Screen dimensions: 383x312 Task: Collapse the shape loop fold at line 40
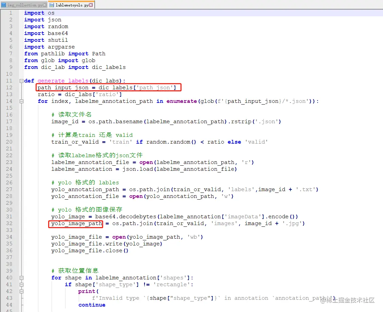point(21,278)
